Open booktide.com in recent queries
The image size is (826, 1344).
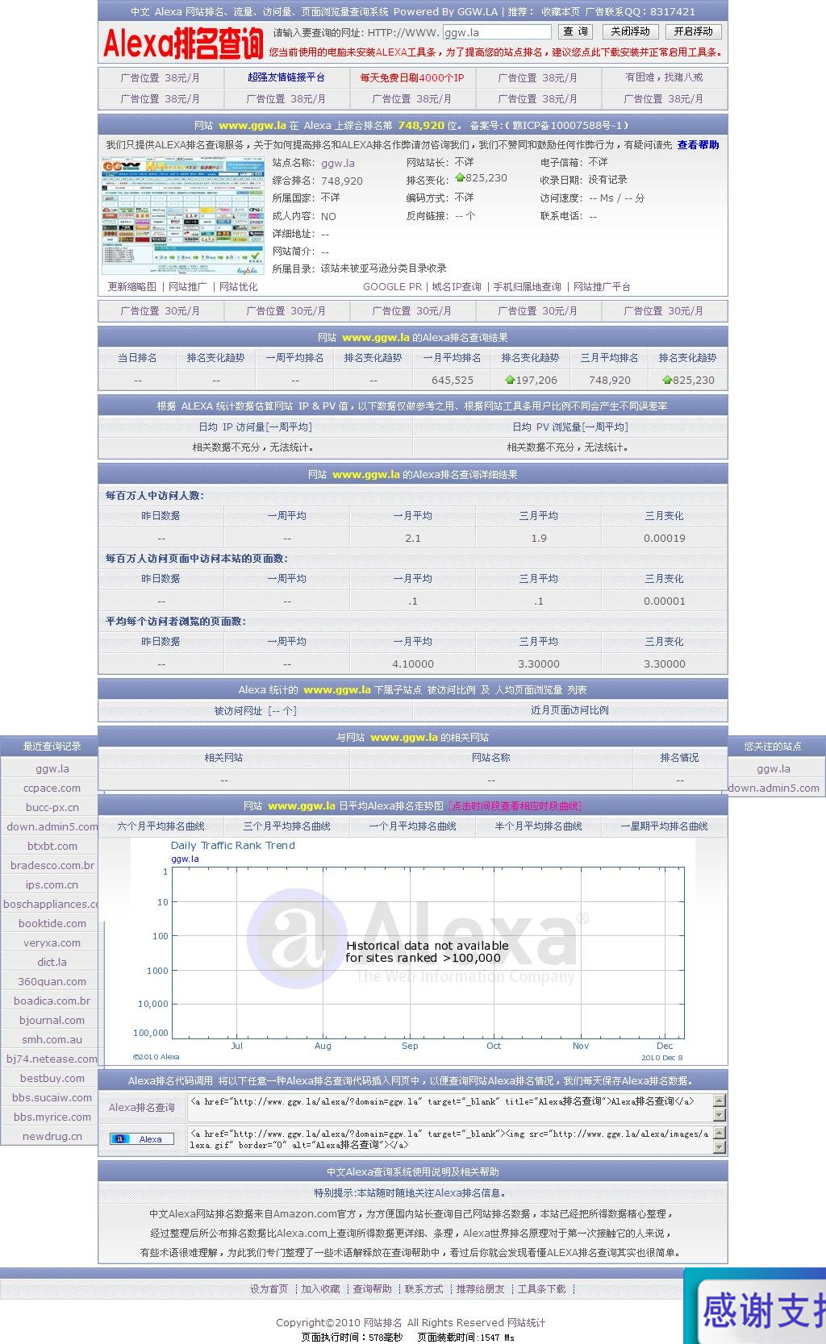52,924
